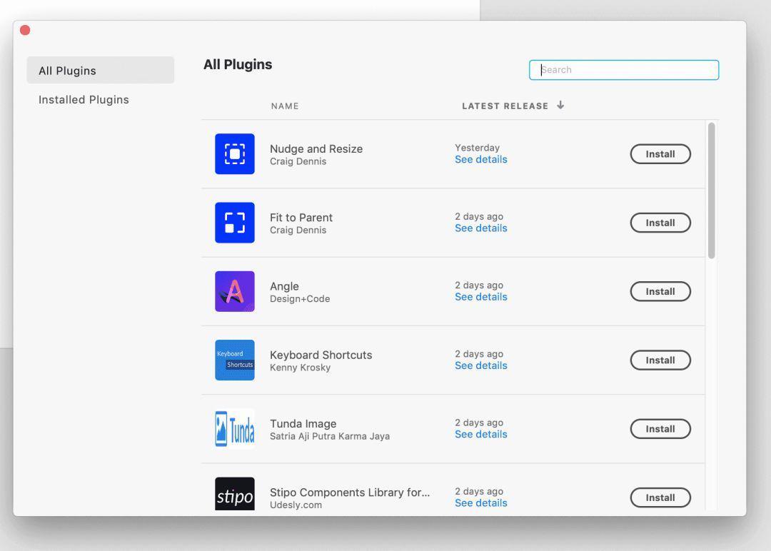Click the Design+Code author text

pyautogui.click(x=300, y=299)
